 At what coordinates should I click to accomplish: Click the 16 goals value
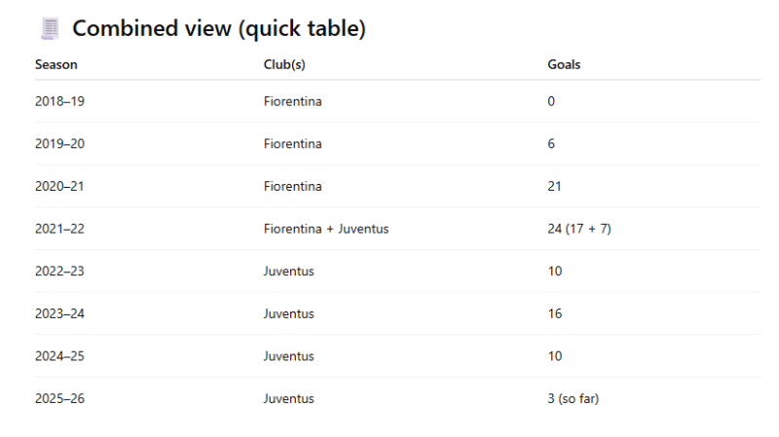pos(555,313)
